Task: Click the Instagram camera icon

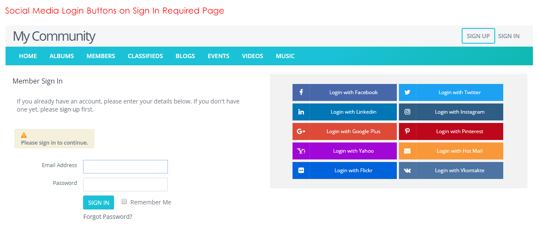Action: pyautogui.click(x=407, y=112)
